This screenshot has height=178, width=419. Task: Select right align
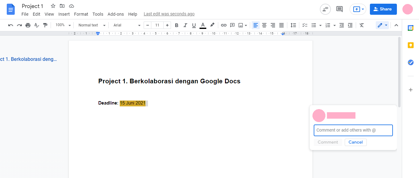click(273, 25)
